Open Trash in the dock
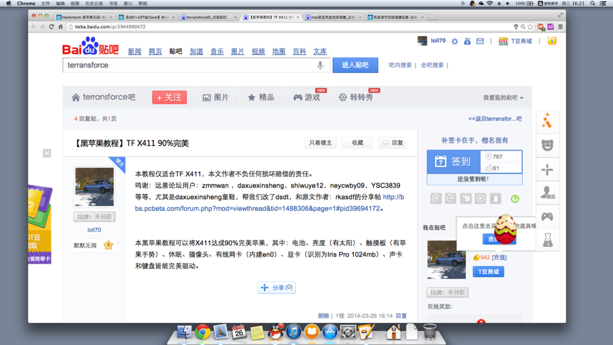This screenshot has height=345, width=613. (430, 332)
